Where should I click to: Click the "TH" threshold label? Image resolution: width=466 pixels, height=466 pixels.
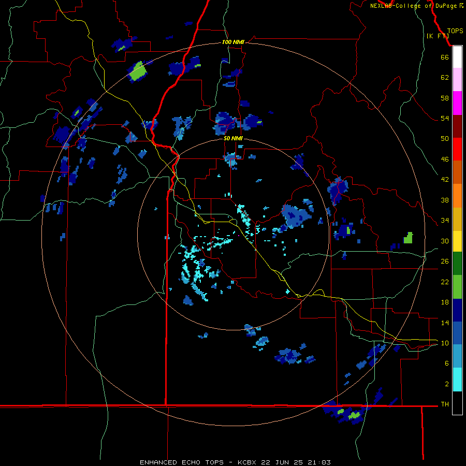click(445, 404)
